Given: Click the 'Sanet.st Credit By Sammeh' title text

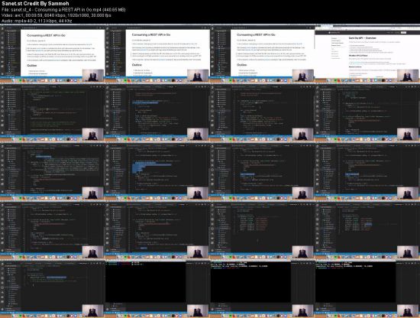Looking at the screenshot, I should point(35,4).
